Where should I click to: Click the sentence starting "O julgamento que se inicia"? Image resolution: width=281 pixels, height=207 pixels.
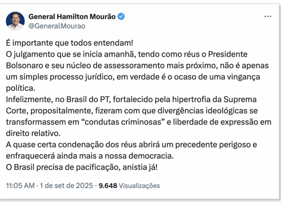coord(117,54)
